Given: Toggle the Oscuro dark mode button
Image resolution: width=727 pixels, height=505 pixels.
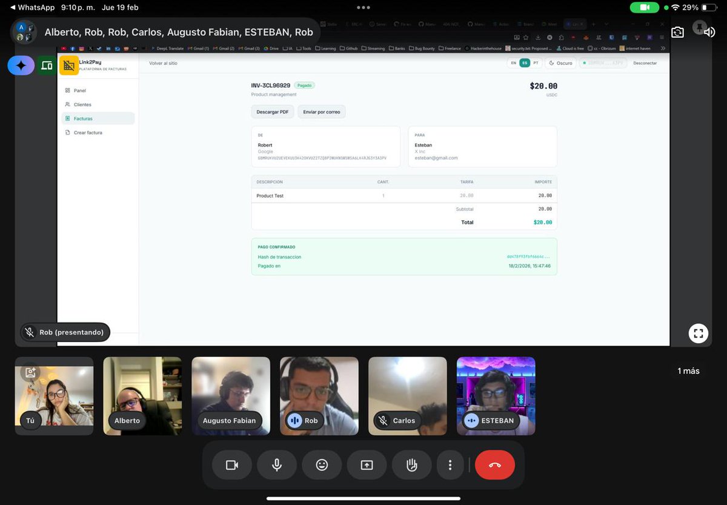Looking at the screenshot, I should click(560, 63).
